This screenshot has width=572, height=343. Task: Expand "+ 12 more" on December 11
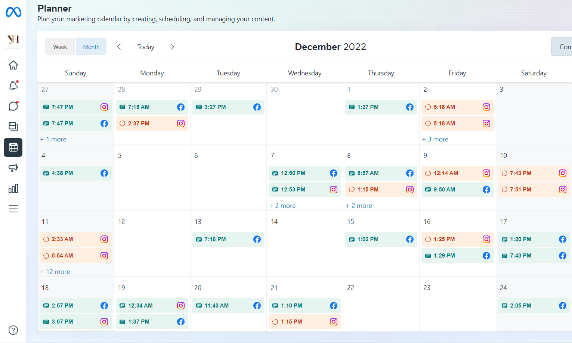55,272
